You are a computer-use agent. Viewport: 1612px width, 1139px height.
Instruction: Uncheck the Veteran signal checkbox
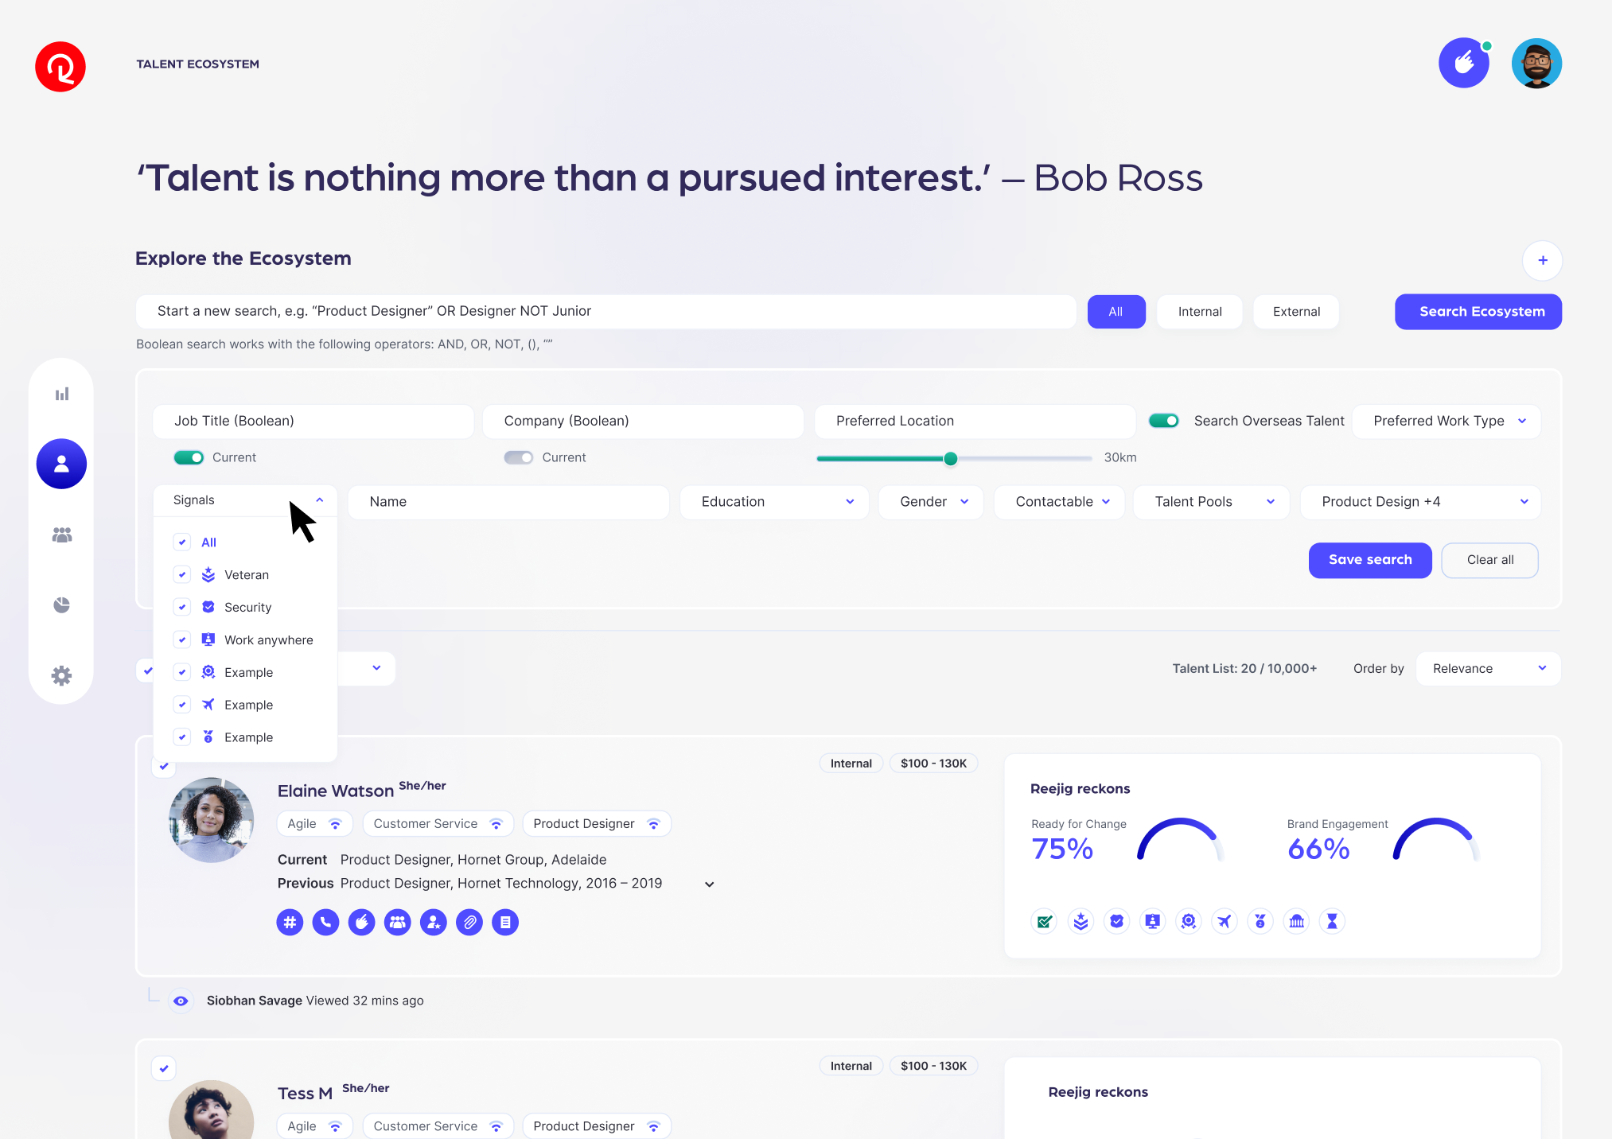click(x=182, y=574)
